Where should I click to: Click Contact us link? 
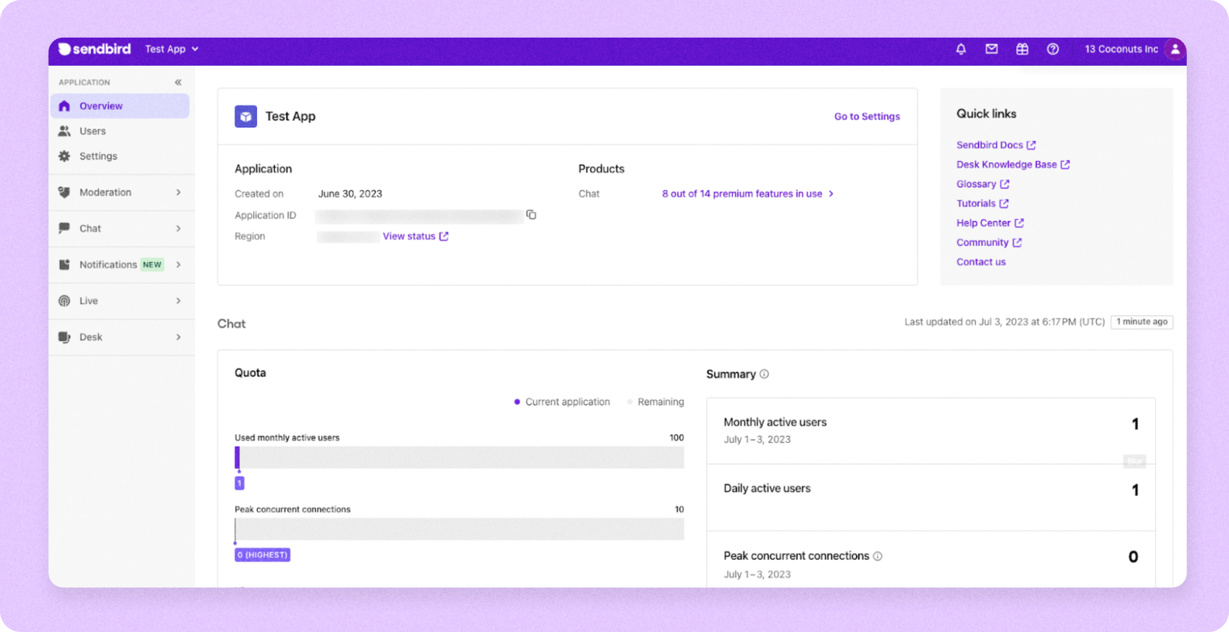tap(981, 261)
